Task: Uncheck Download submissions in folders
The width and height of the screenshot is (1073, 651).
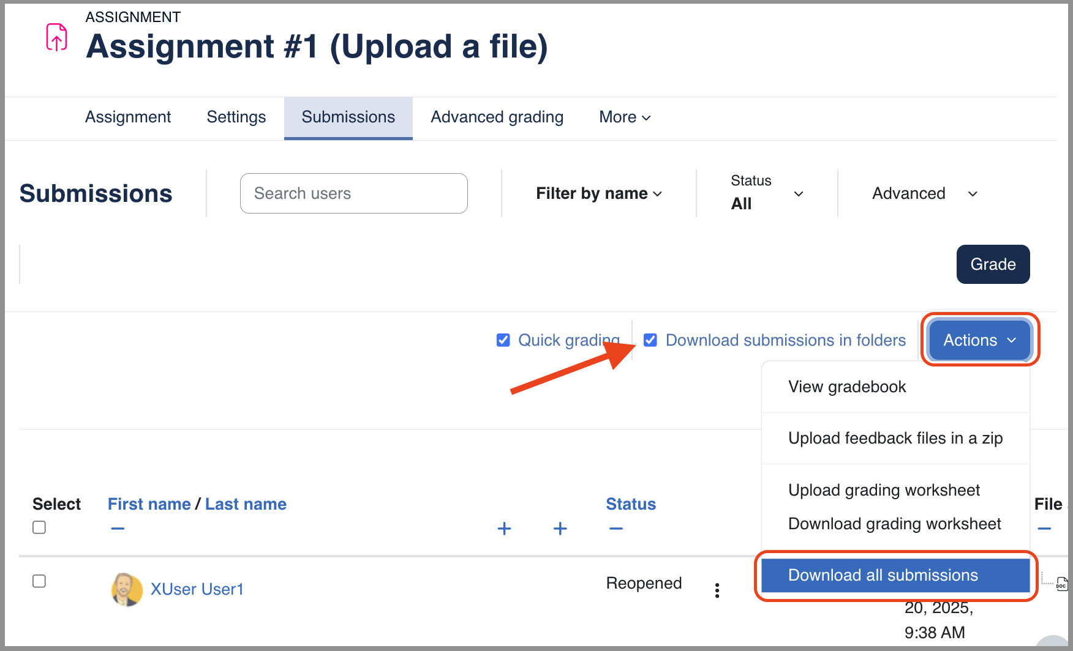Action: click(x=650, y=340)
